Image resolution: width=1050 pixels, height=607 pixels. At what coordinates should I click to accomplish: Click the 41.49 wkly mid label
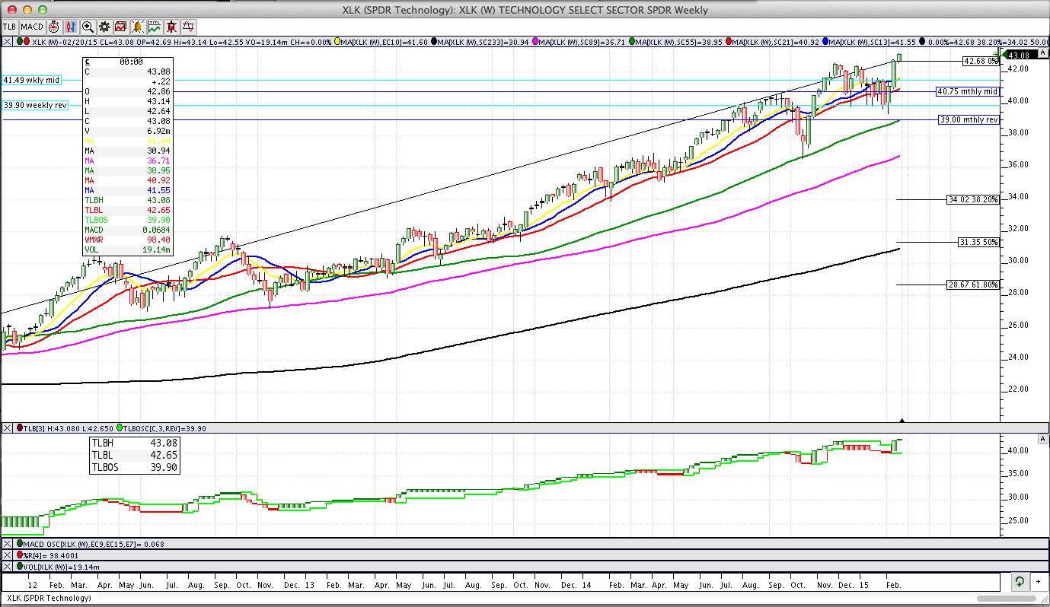tap(31, 80)
